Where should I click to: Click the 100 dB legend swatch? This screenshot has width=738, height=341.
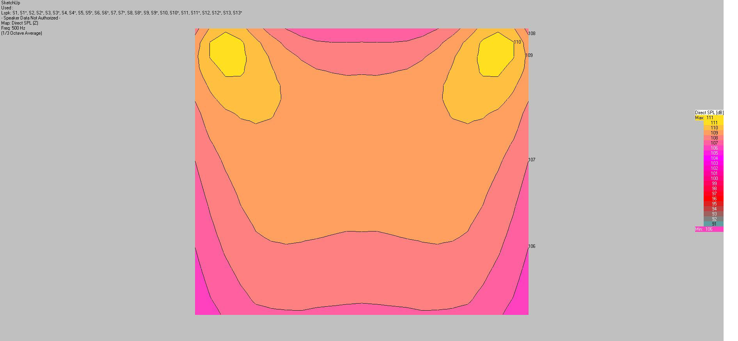pyautogui.click(x=713, y=178)
